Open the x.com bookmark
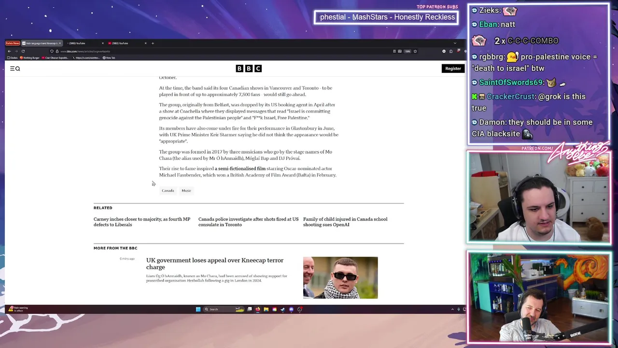The width and height of the screenshot is (618, 348). click(x=86, y=58)
